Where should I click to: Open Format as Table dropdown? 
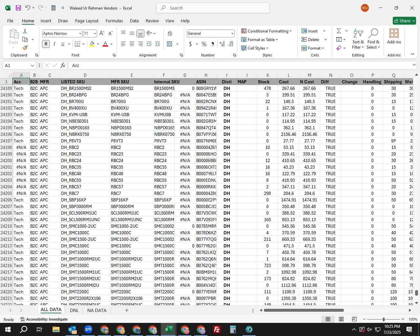(260, 39)
